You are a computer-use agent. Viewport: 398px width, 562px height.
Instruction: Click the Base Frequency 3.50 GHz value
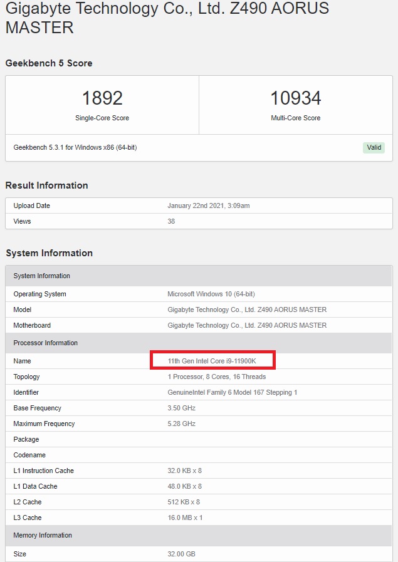pos(181,408)
